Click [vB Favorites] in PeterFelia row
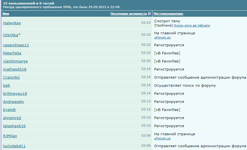 [x=167, y=53]
